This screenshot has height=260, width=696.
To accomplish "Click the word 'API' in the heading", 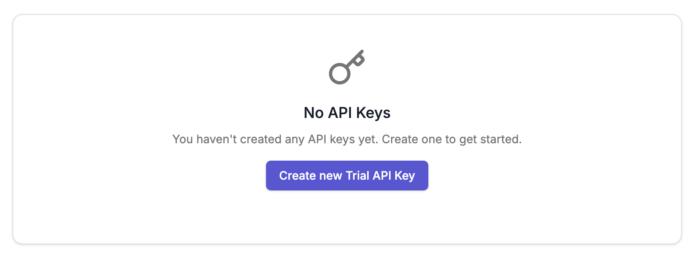I will point(340,113).
